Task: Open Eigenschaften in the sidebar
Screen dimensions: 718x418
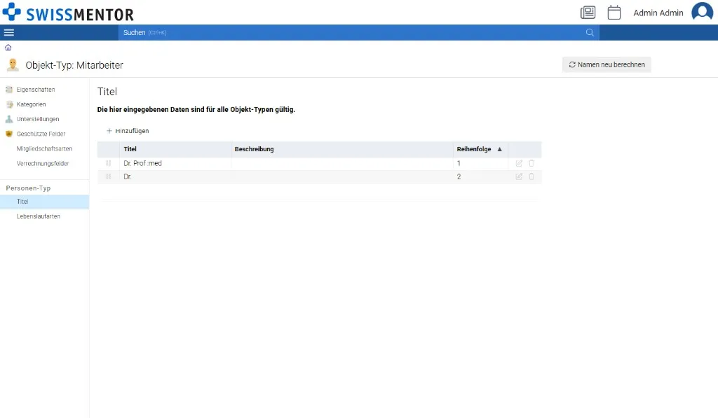Action: (x=36, y=90)
